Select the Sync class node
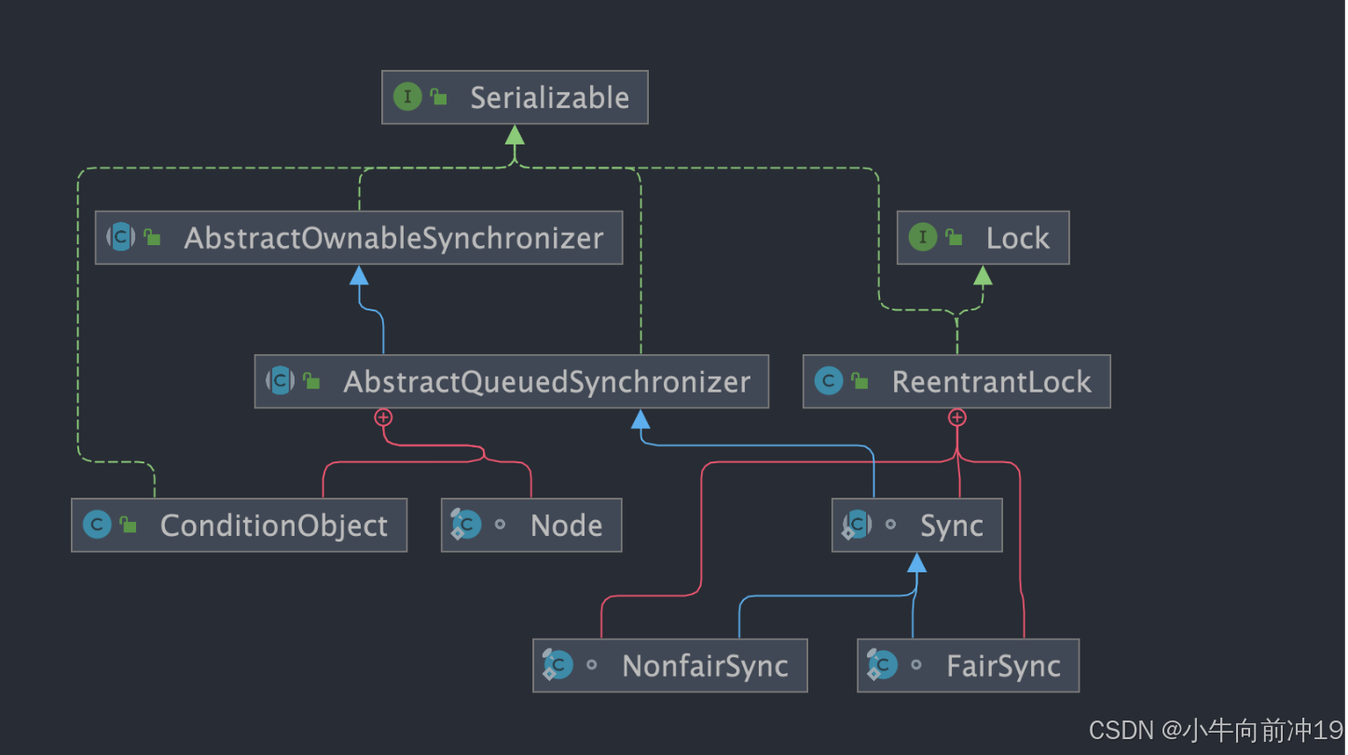1348x755 pixels. (917, 525)
